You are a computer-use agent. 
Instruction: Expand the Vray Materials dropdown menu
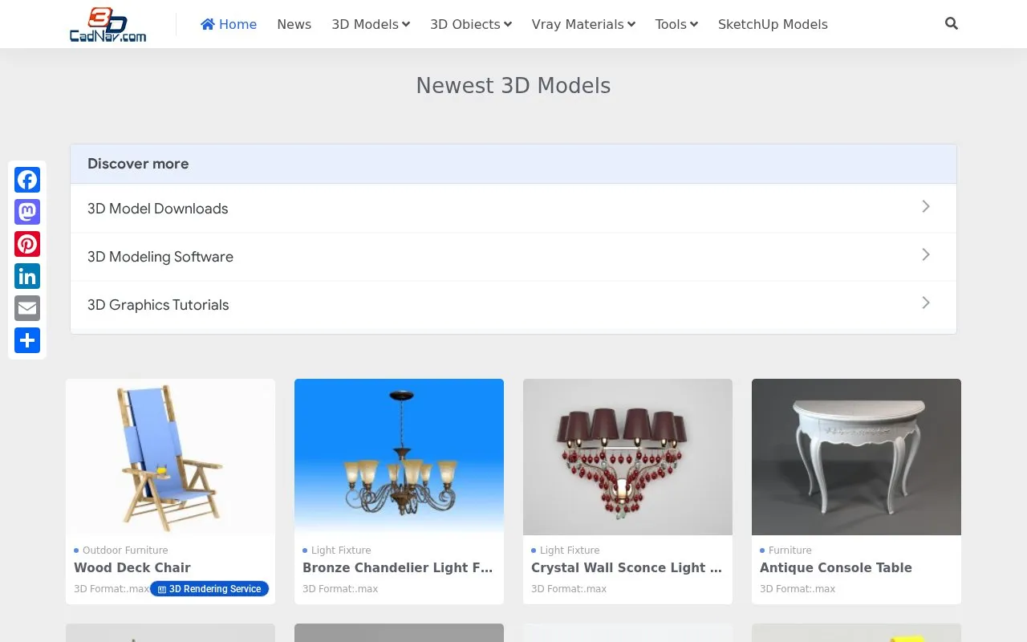point(583,24)
